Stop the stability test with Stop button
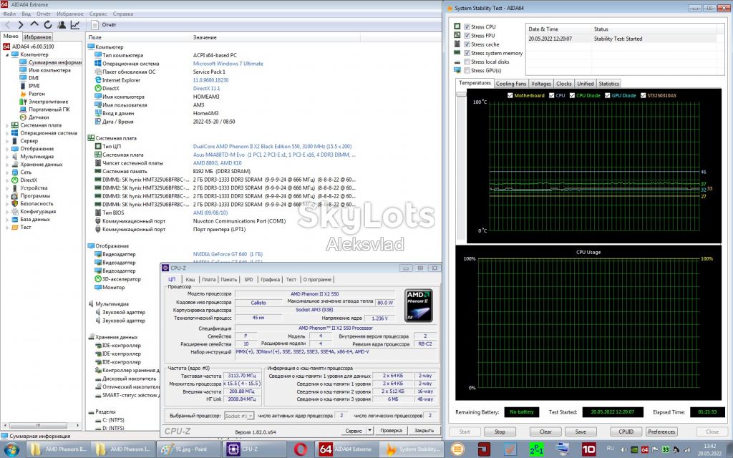The image size is (733, 458). [500, 432]
